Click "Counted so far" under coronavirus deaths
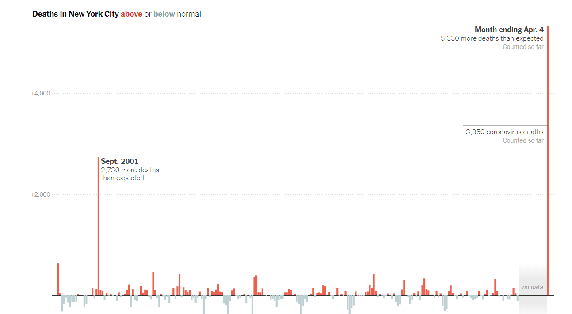The image size is (572, 314). 523,140
